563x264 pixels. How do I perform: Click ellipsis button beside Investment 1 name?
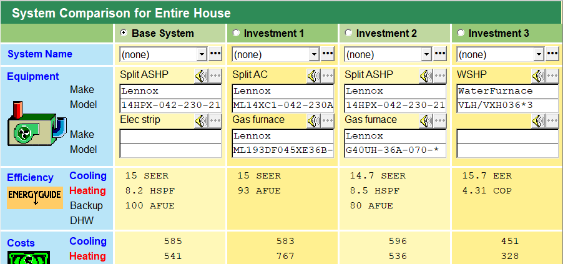click(328, 54)
